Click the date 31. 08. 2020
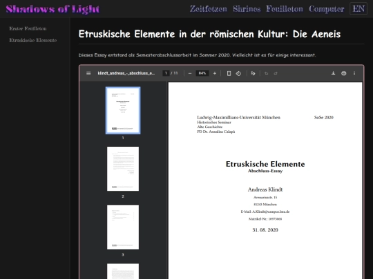Viewport: 373px width, 279px height. (265, 230)
